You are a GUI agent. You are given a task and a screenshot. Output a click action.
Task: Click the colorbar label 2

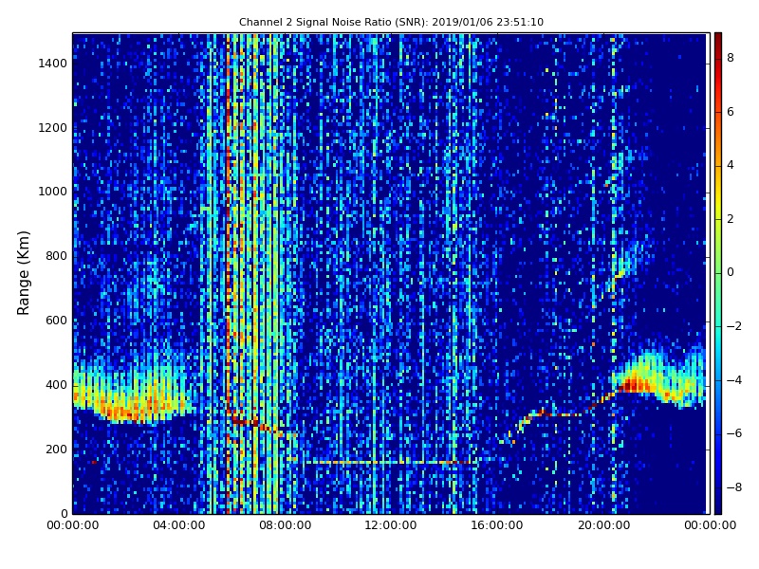tap(731, 219)
